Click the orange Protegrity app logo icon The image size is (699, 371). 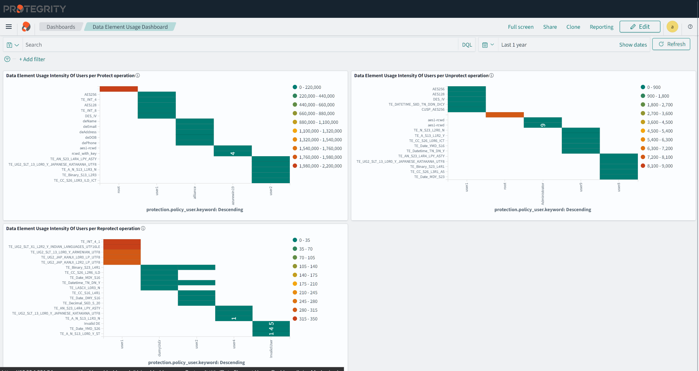26,27
